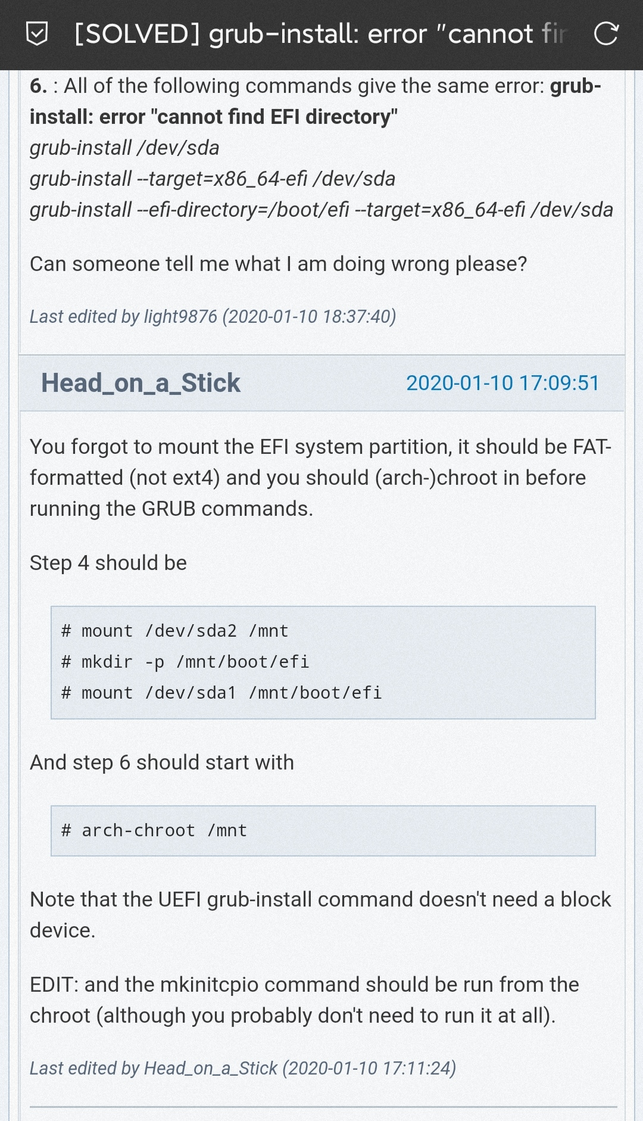This screenshot has width=643, height=1121.
Task: Tap the "grub-install /dev/sda" command text
Action: [x=124, y=148]
